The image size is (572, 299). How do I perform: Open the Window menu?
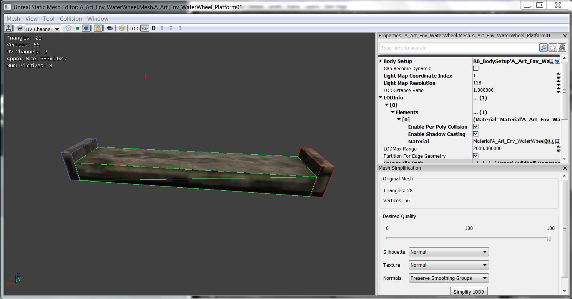pos(98,18)
